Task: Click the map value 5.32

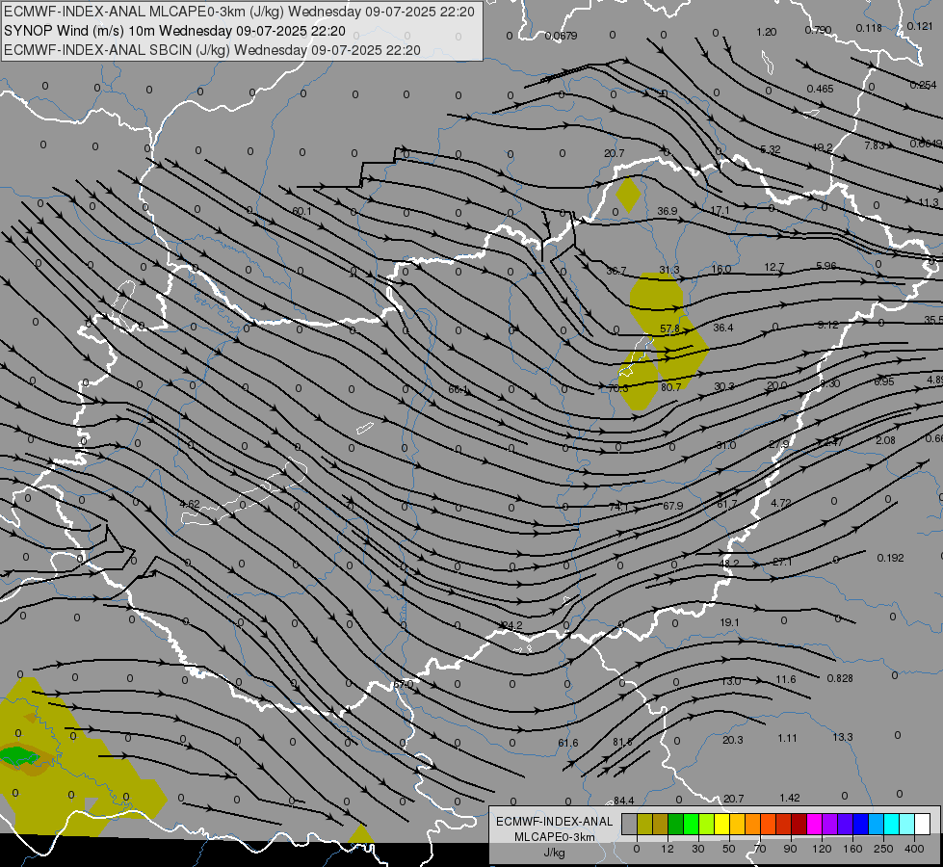Action: coord(771,149)
